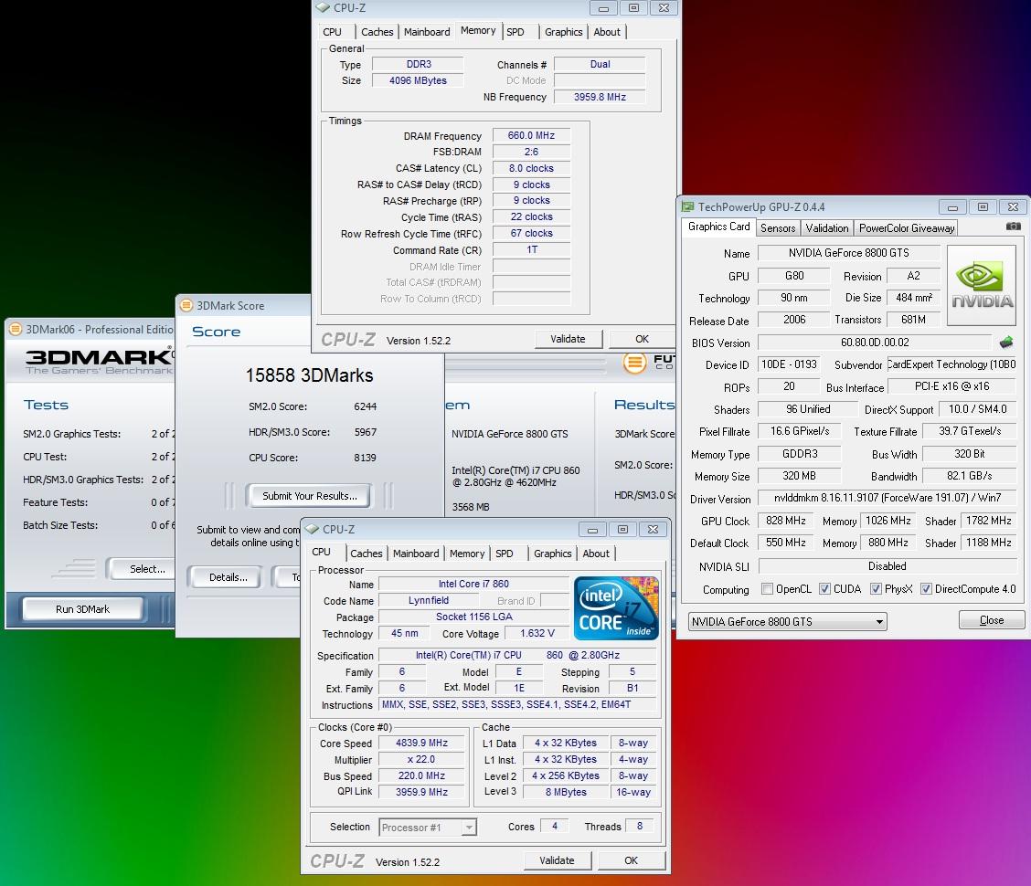Click the Multiplier x 22.0 field
The image size is (1031, 886).
coord(421,760)
